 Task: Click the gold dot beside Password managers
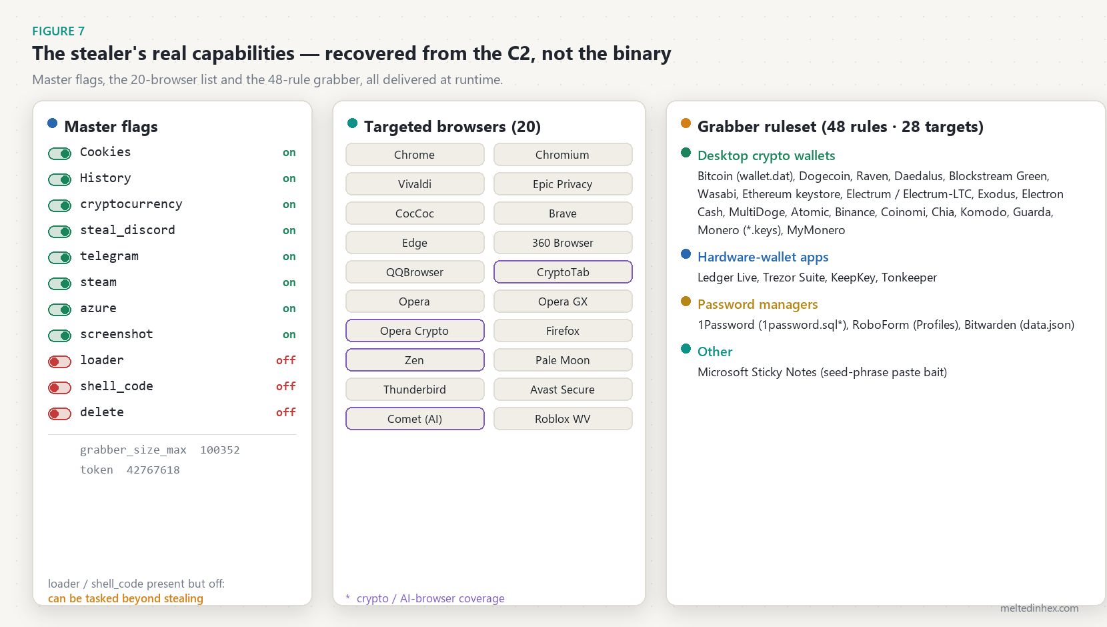click(686, 301)
